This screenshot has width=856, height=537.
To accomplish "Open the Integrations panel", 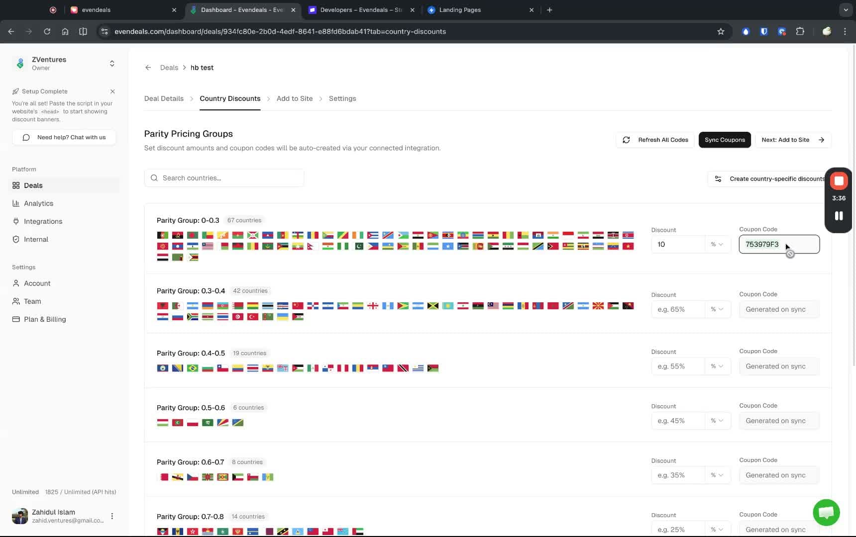I will point(42,221).
